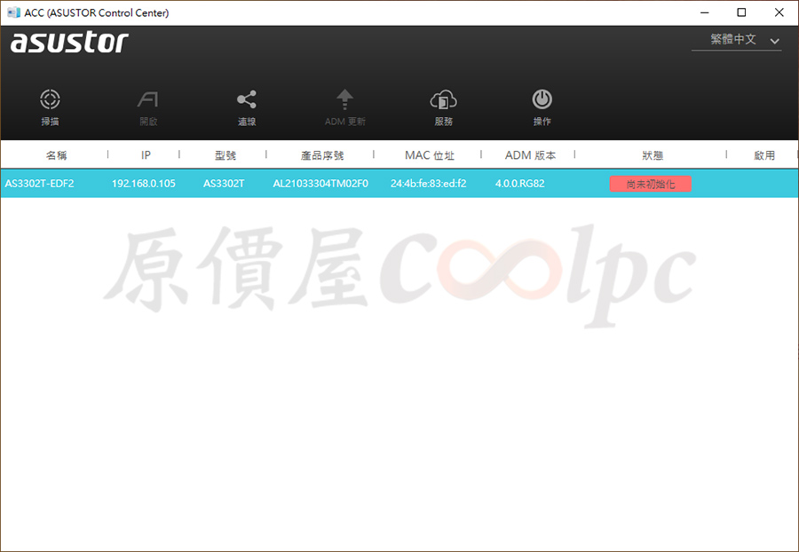Click serial number AL21033304TM02F0

point(320,184)
